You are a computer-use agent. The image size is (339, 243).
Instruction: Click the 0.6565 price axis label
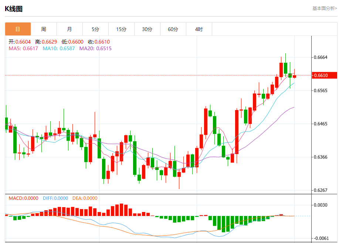pos(321,90)
